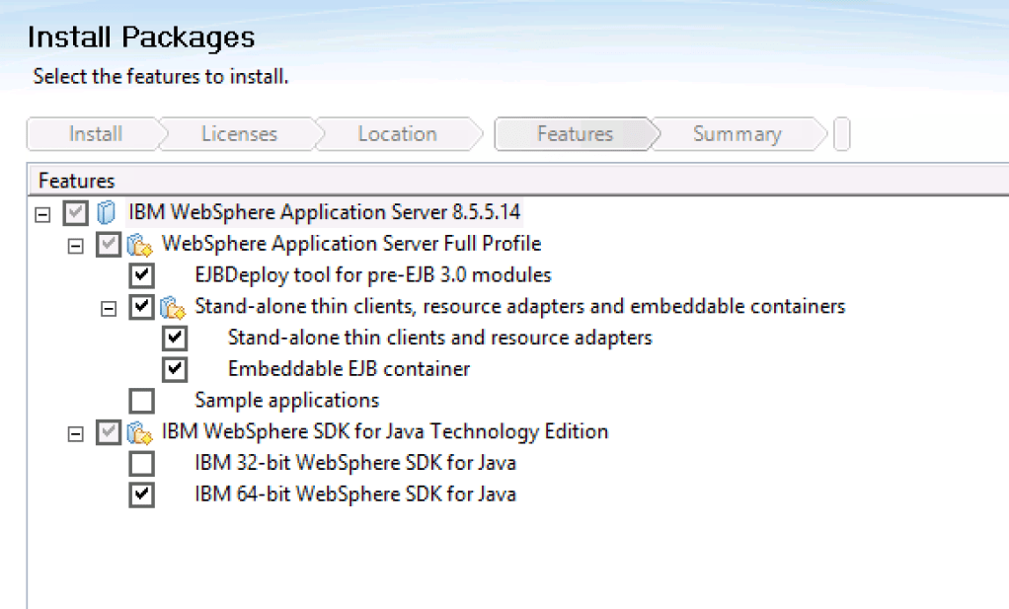
Task: Uncheck IBM 64-bit WebSphere SDK for Java
Action: 142,495
